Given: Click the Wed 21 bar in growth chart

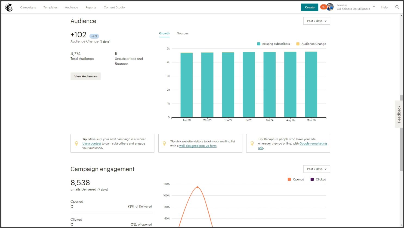Looking at the screenshot, I should (207, 85).
